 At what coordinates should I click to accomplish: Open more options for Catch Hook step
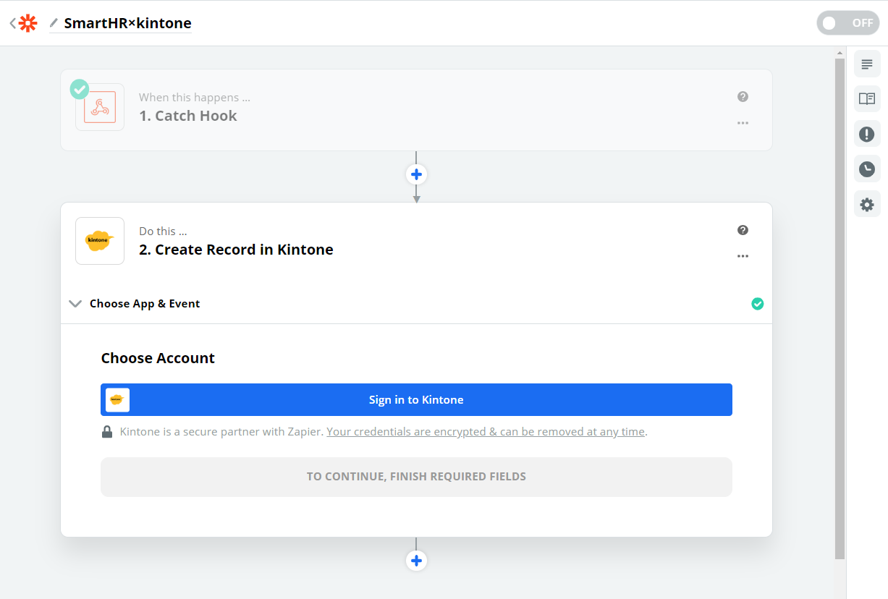click(x=743, y=123)
